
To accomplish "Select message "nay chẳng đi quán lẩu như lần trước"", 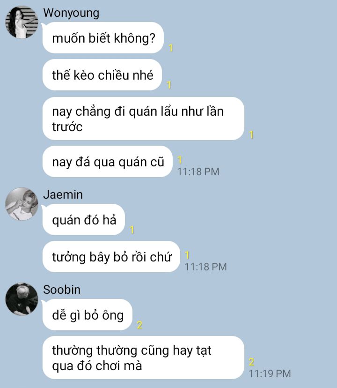I will [x=143, y=119].
